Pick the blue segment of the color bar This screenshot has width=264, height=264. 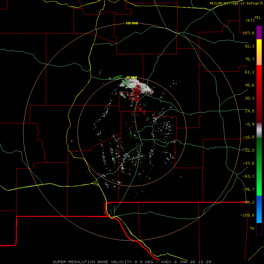pyautogui.click(x=259, y=209)
